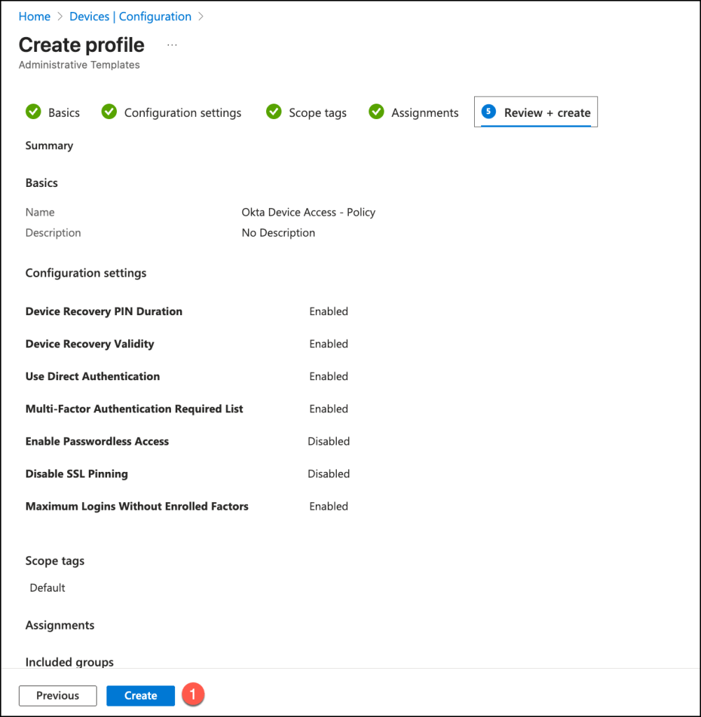The height and width of the screenshot is (717, 701).
Task: Click the green checkmark icon next to Basics
Action: pos(33,112)
